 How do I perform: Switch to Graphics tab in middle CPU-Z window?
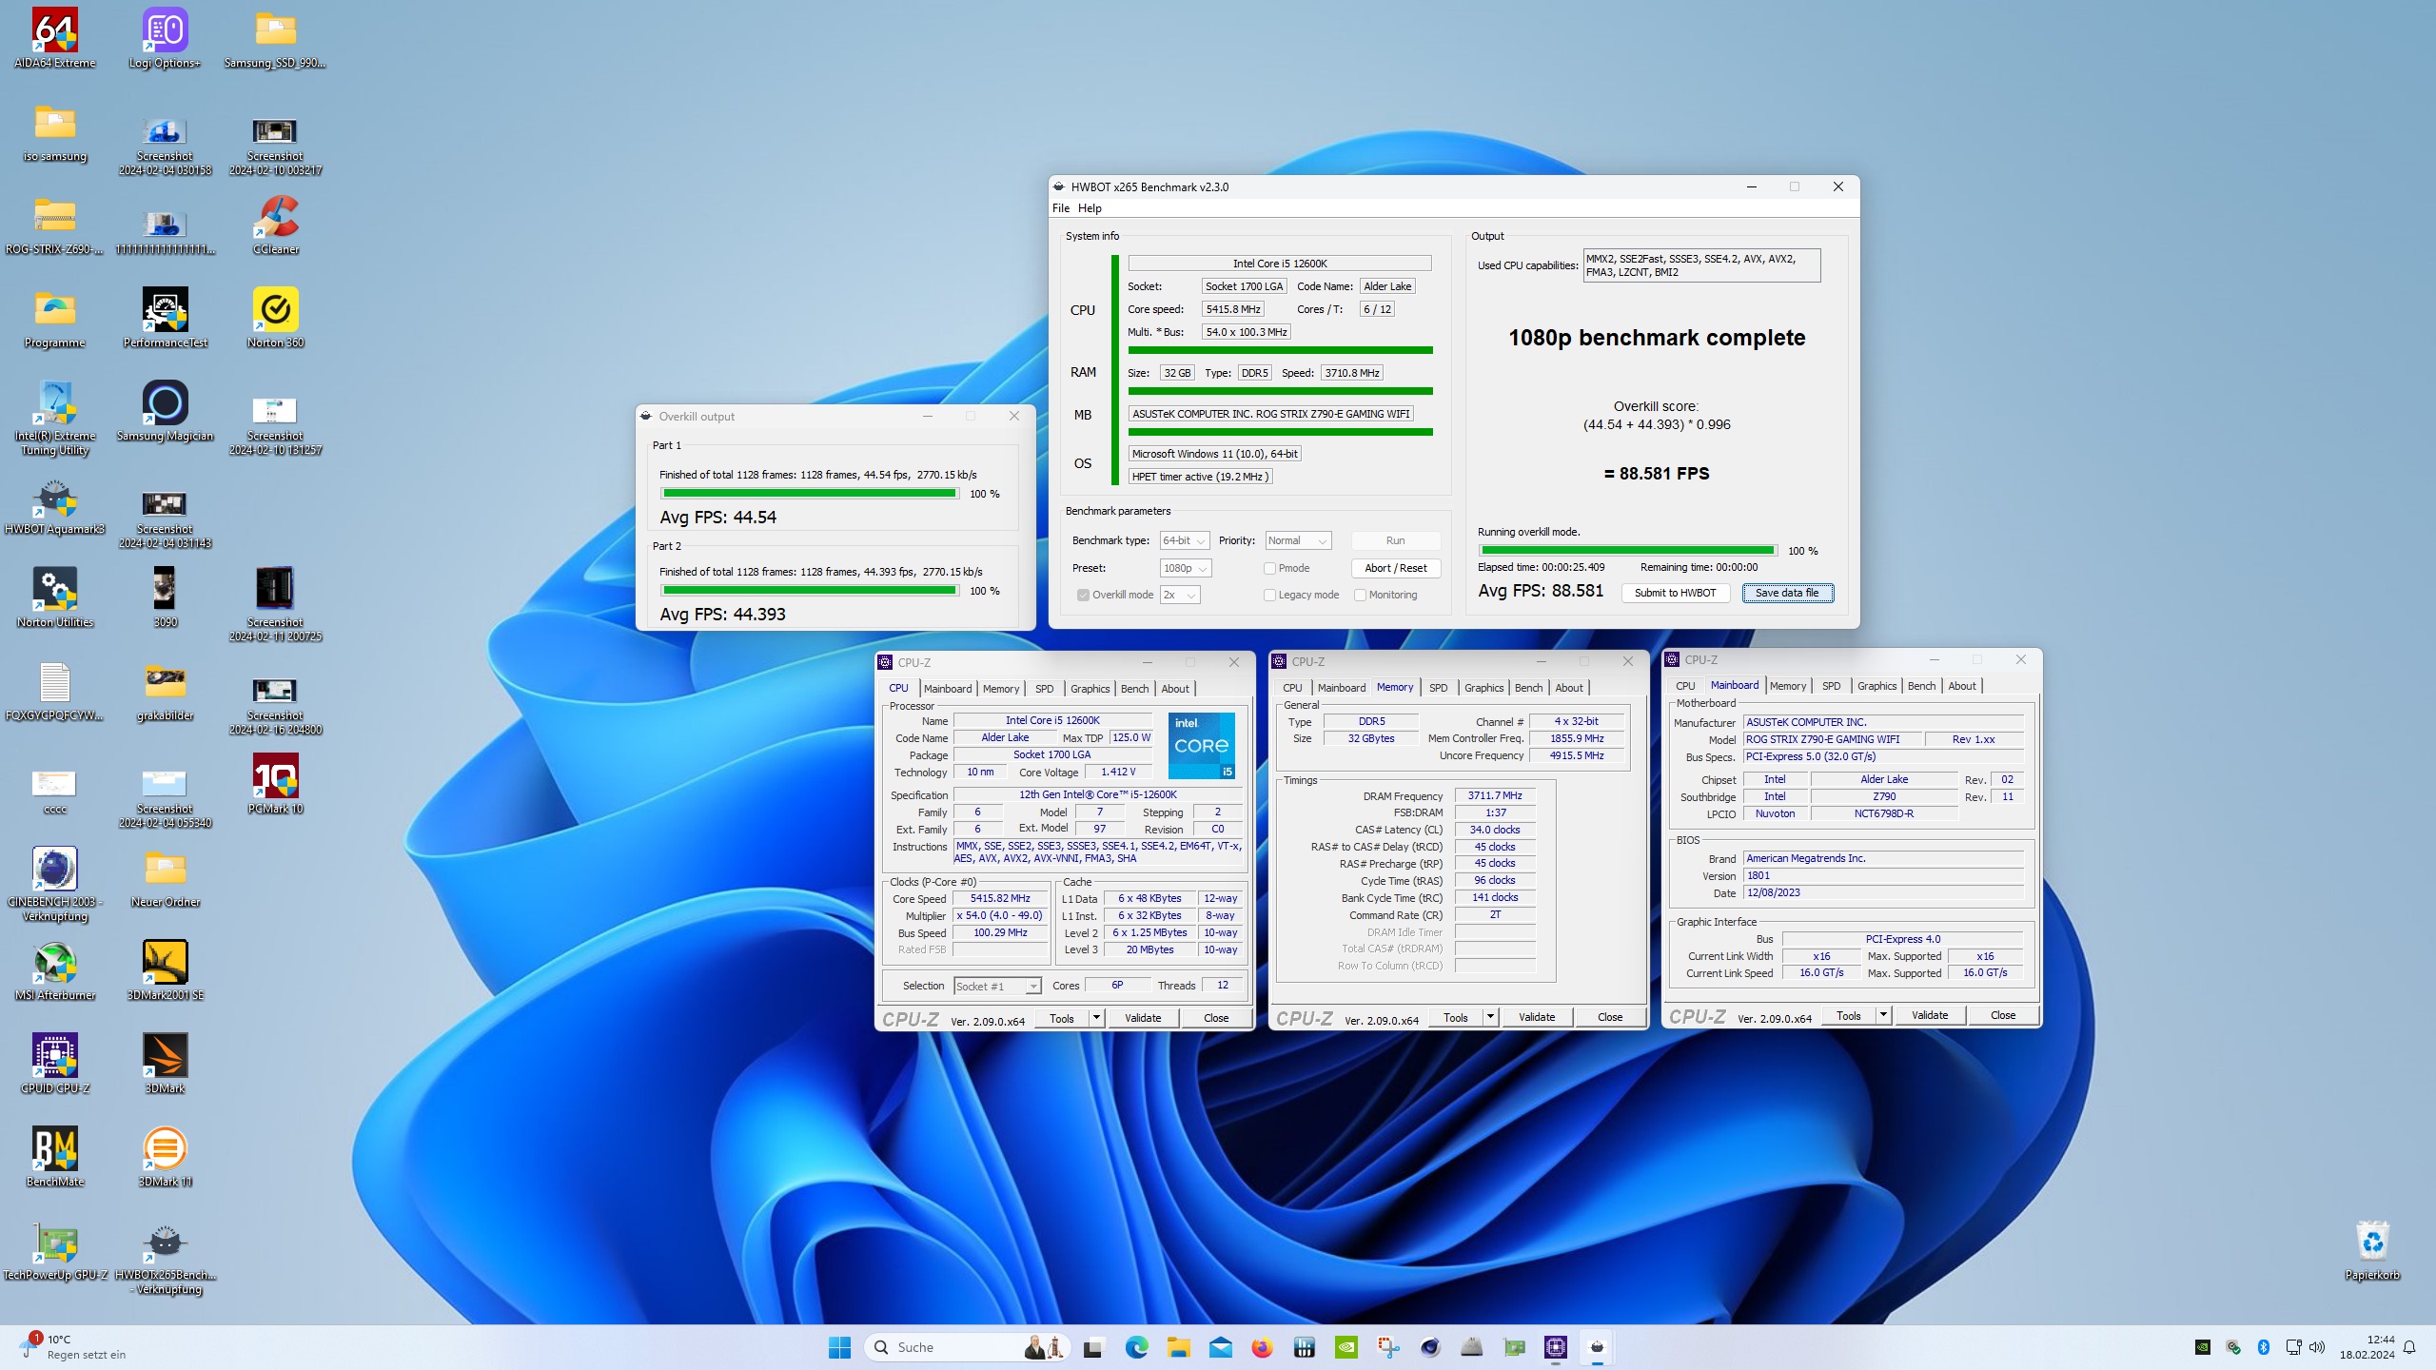pos(1483,688)
